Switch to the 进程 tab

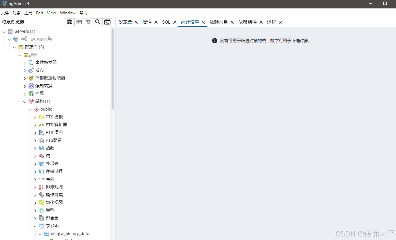272,22
